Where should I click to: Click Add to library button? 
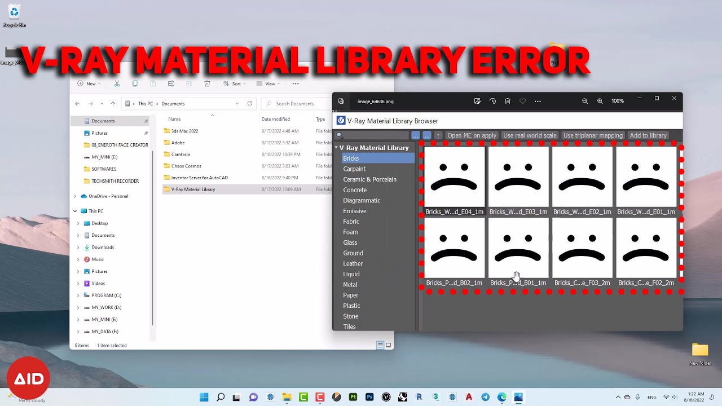pos(648,135)
